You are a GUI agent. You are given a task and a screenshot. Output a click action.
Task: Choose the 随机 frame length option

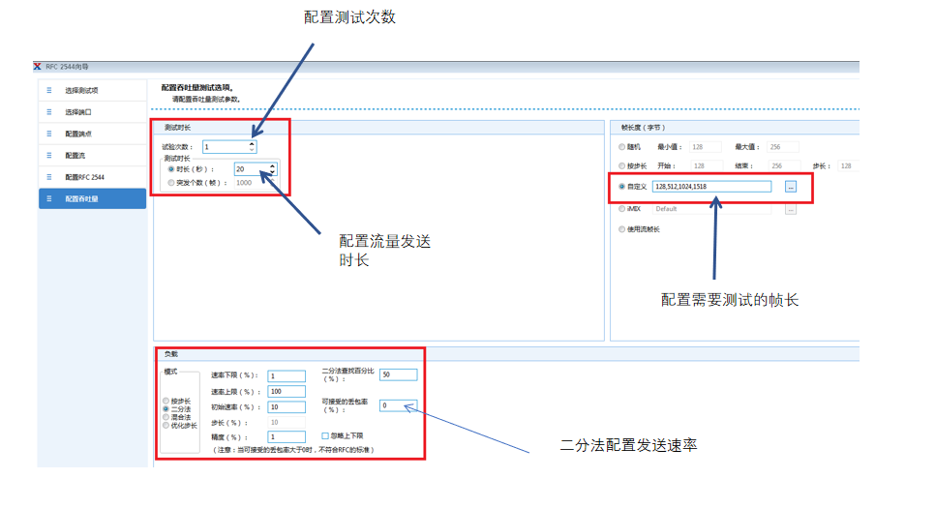[622, 147]
